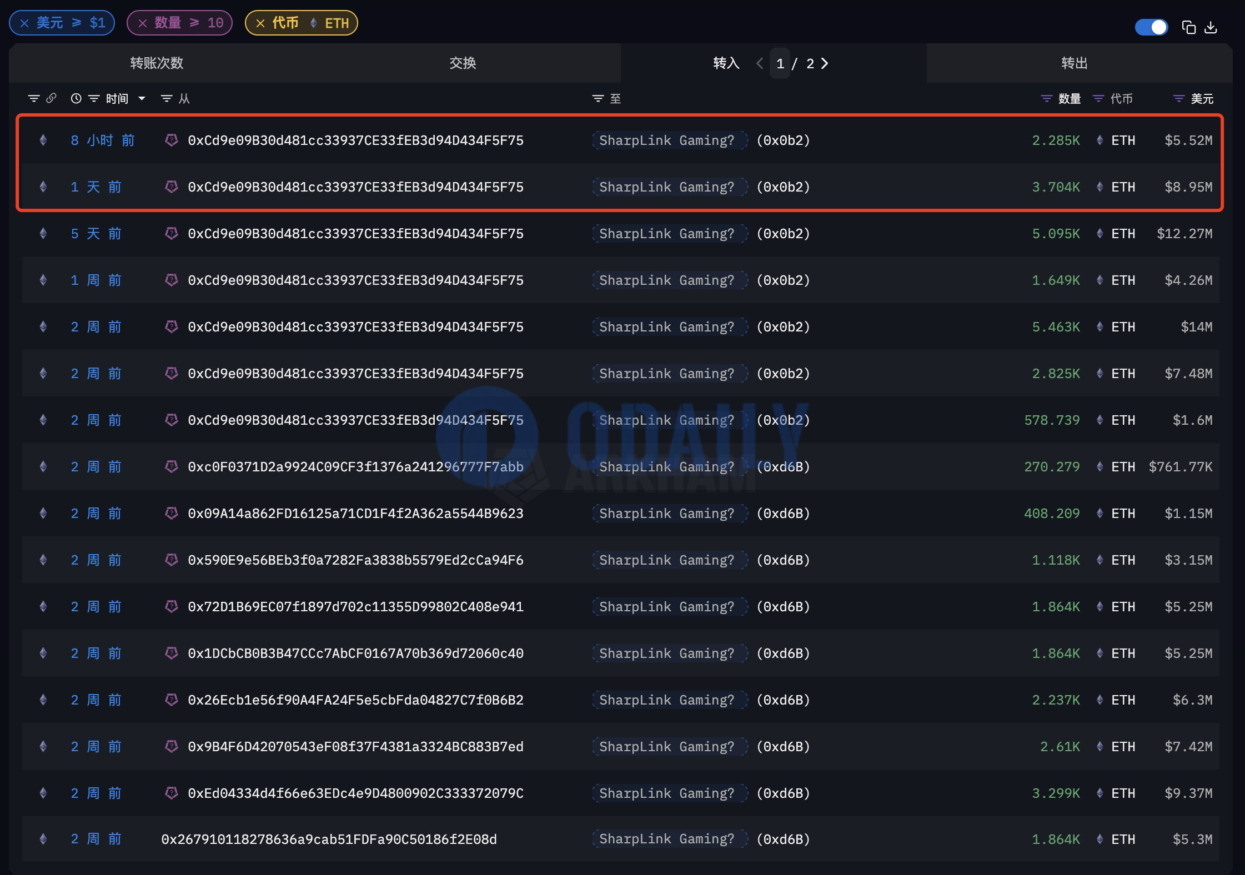Open the 美元 column filter
Screen dimensions: 1245x875
(x=1179, y=98)
